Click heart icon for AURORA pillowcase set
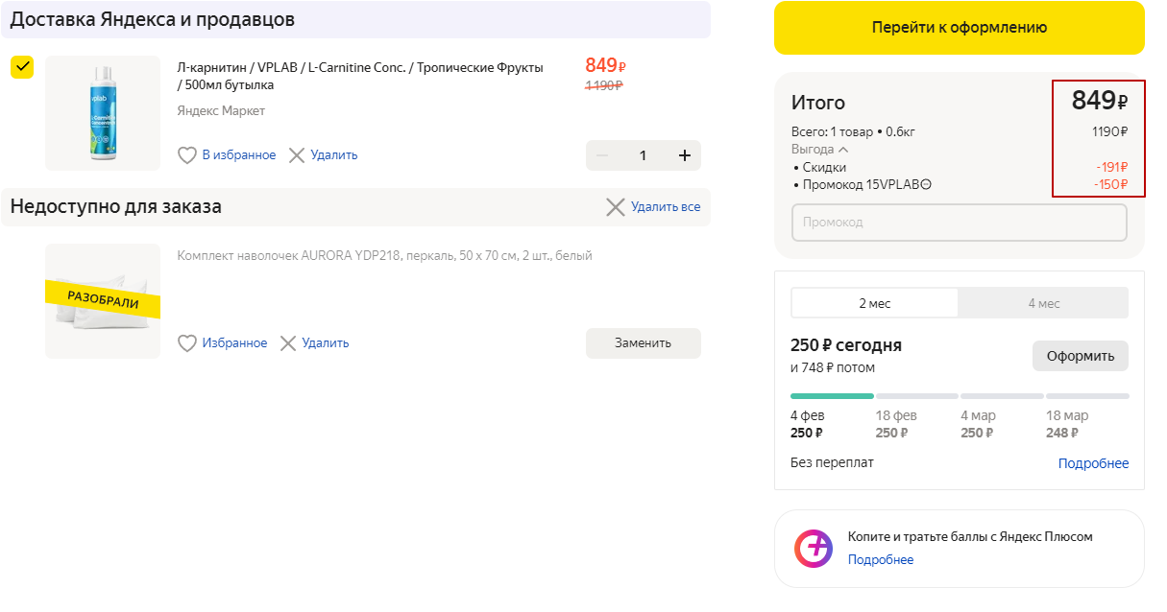Screen dimensions: 1167x612 187,343
